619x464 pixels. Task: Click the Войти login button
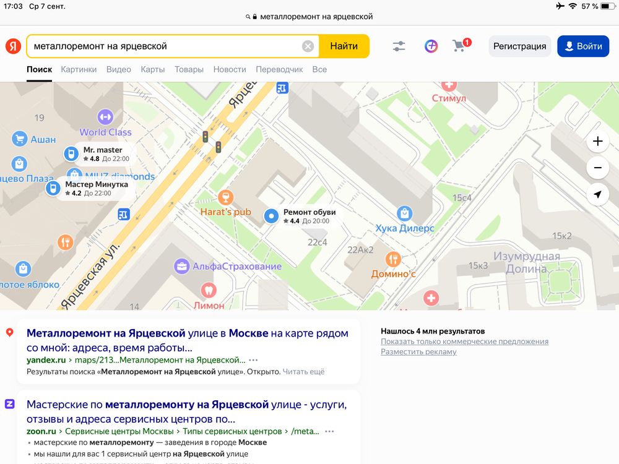coord(583,46)
